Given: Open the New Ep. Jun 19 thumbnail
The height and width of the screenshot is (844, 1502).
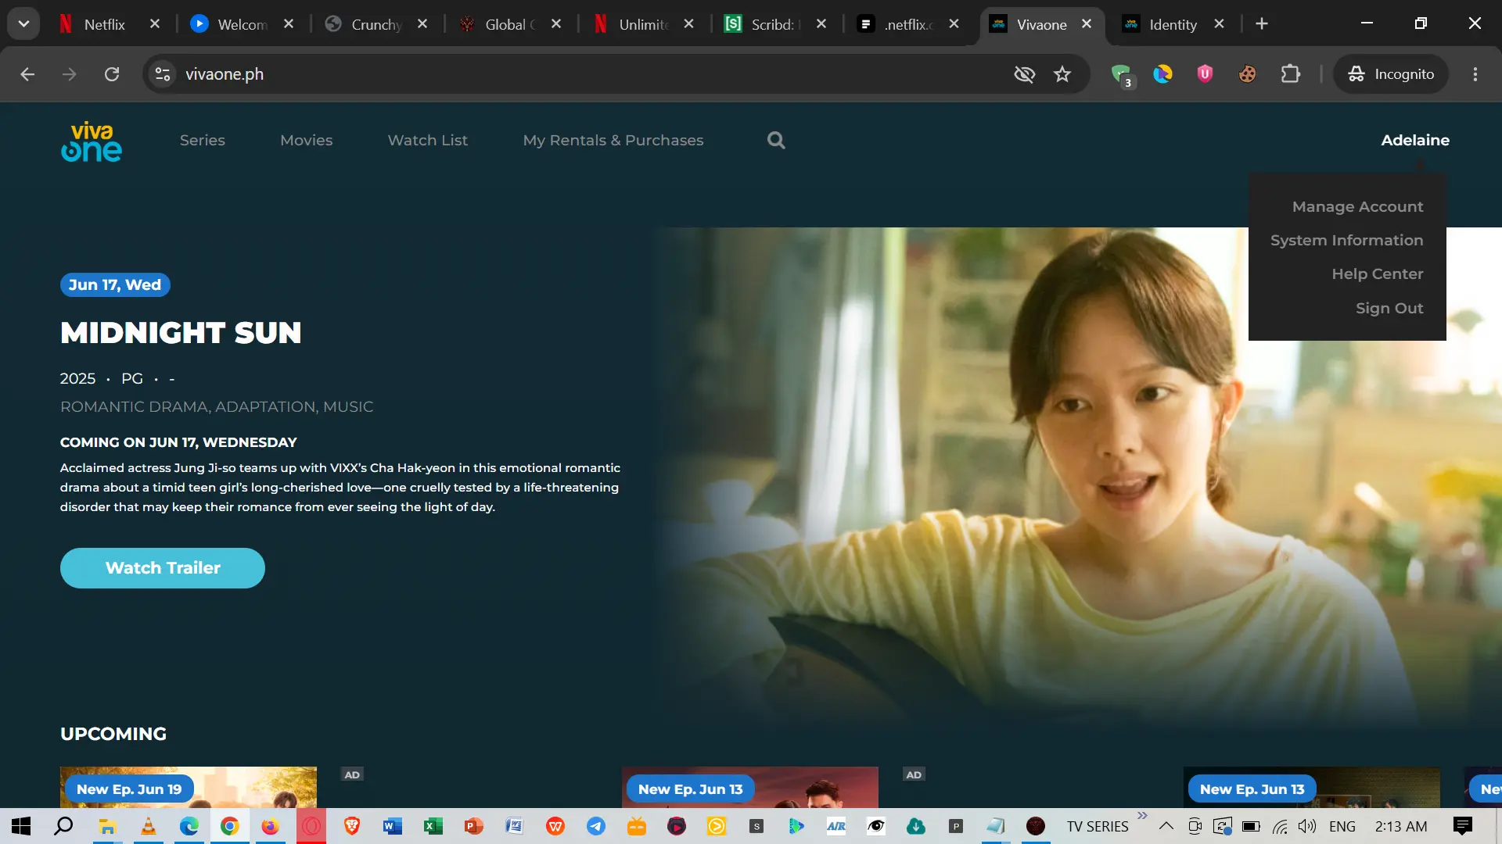Looking at the screenshot, I should tap(189, 787).
